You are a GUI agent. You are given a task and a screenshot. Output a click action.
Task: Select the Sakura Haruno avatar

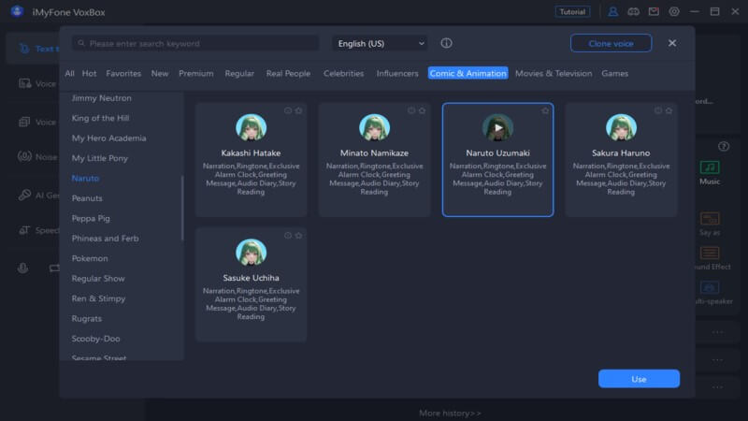(x=621, y=127)
